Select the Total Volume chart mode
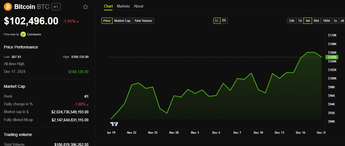The height and width of the screenshot is (146, 345). pyautogui.click(x=143, y=21)
